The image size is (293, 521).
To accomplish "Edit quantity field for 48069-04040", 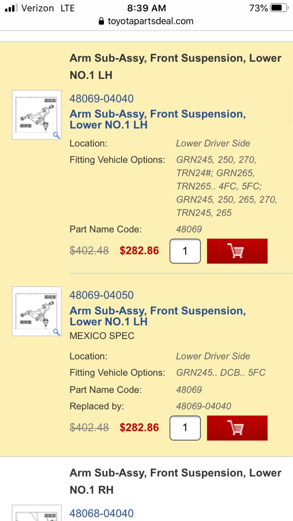I will point(185,251).
